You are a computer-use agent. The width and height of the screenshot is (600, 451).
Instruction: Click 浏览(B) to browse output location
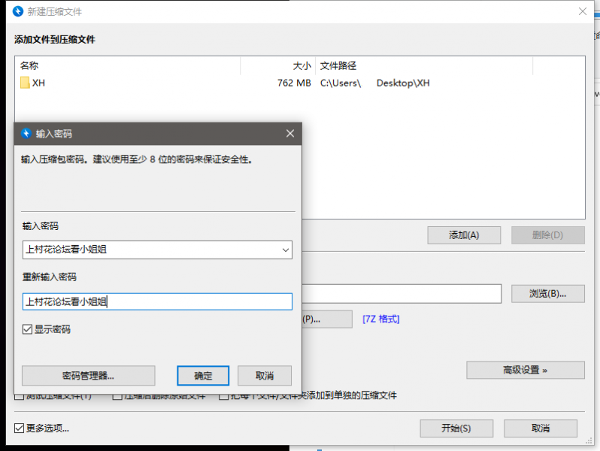547,293
